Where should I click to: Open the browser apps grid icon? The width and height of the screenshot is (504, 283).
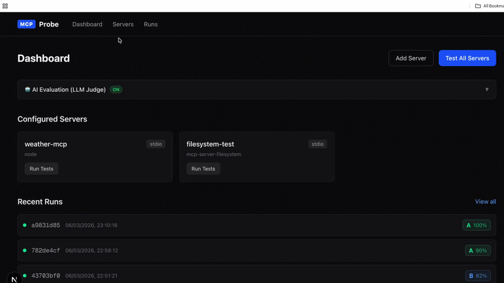click(5, 6)
